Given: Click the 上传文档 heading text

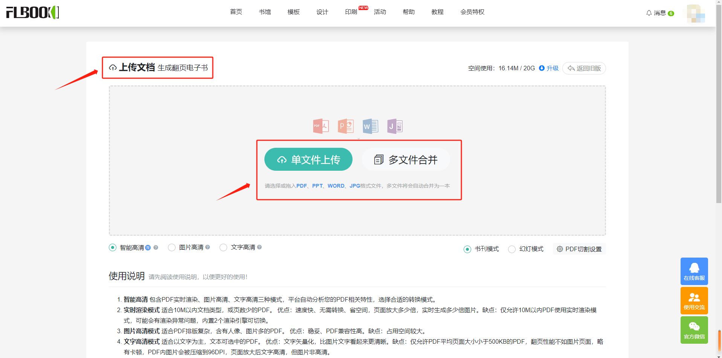Looking at the screenshot, I should coord(137,67).
